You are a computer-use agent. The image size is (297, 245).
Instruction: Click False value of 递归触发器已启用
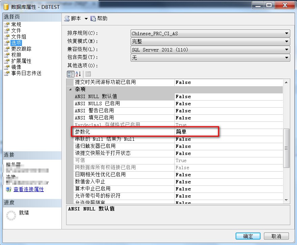[x=183, y=146]
